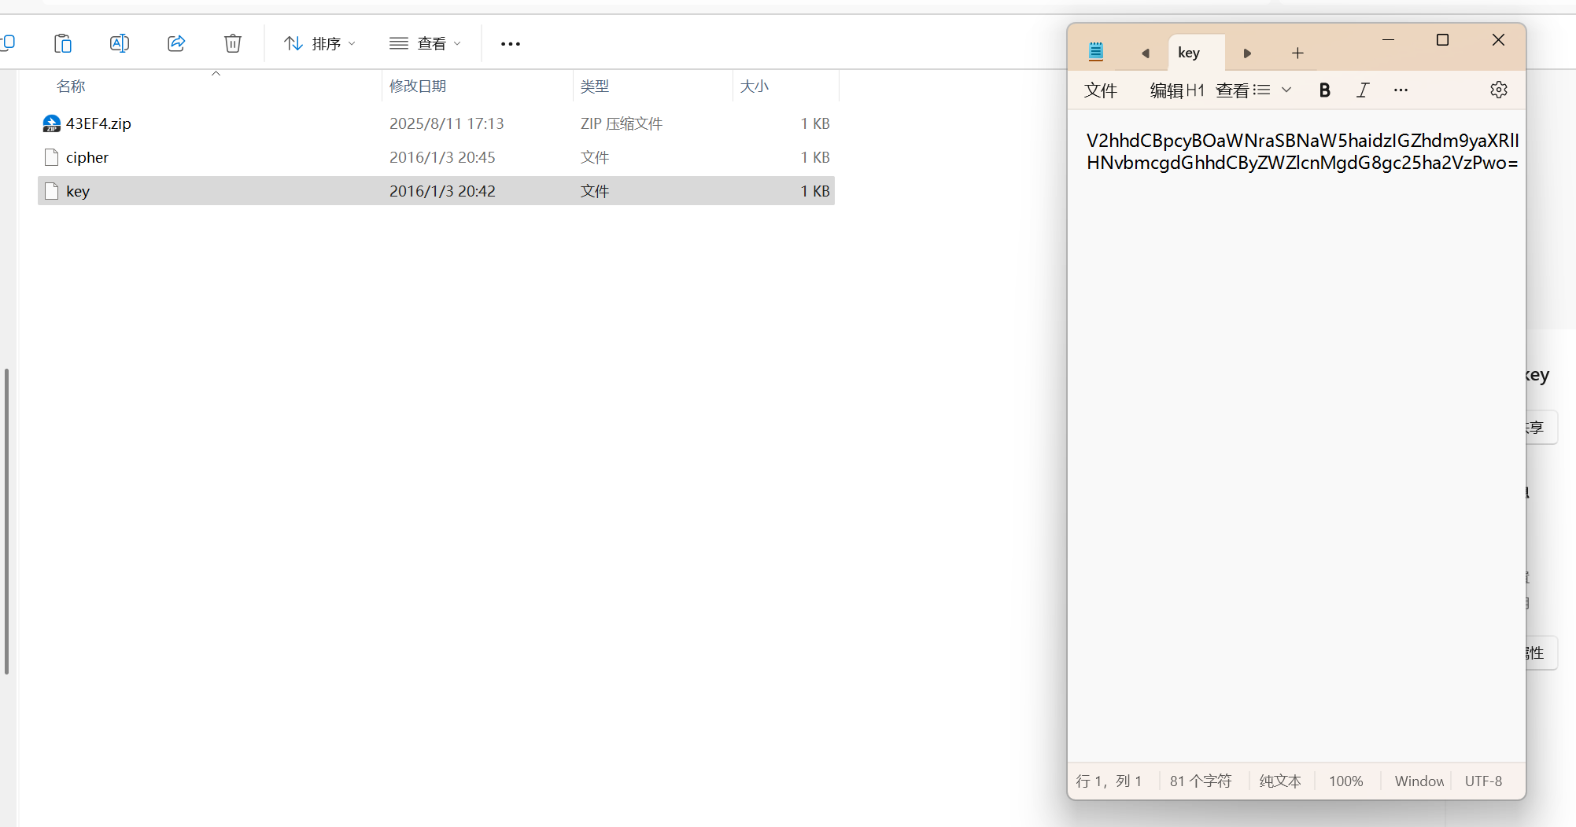Image resolution: width=1576 pixels, height=827 pixels.
Task: Change zoom level from 100% in status bar
Action: (x=1346, y=781)
